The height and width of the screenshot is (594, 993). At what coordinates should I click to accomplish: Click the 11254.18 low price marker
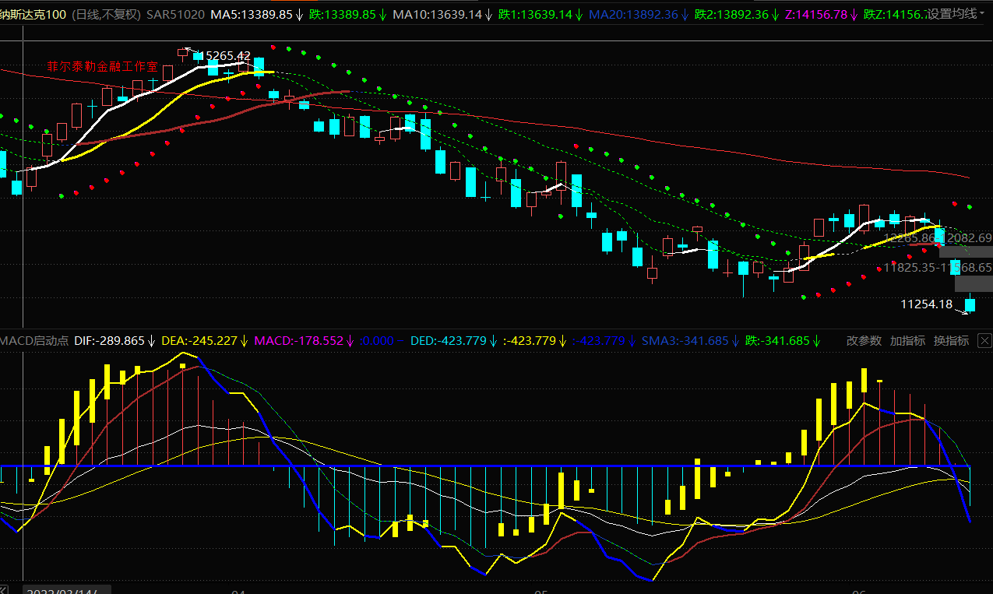926,304
